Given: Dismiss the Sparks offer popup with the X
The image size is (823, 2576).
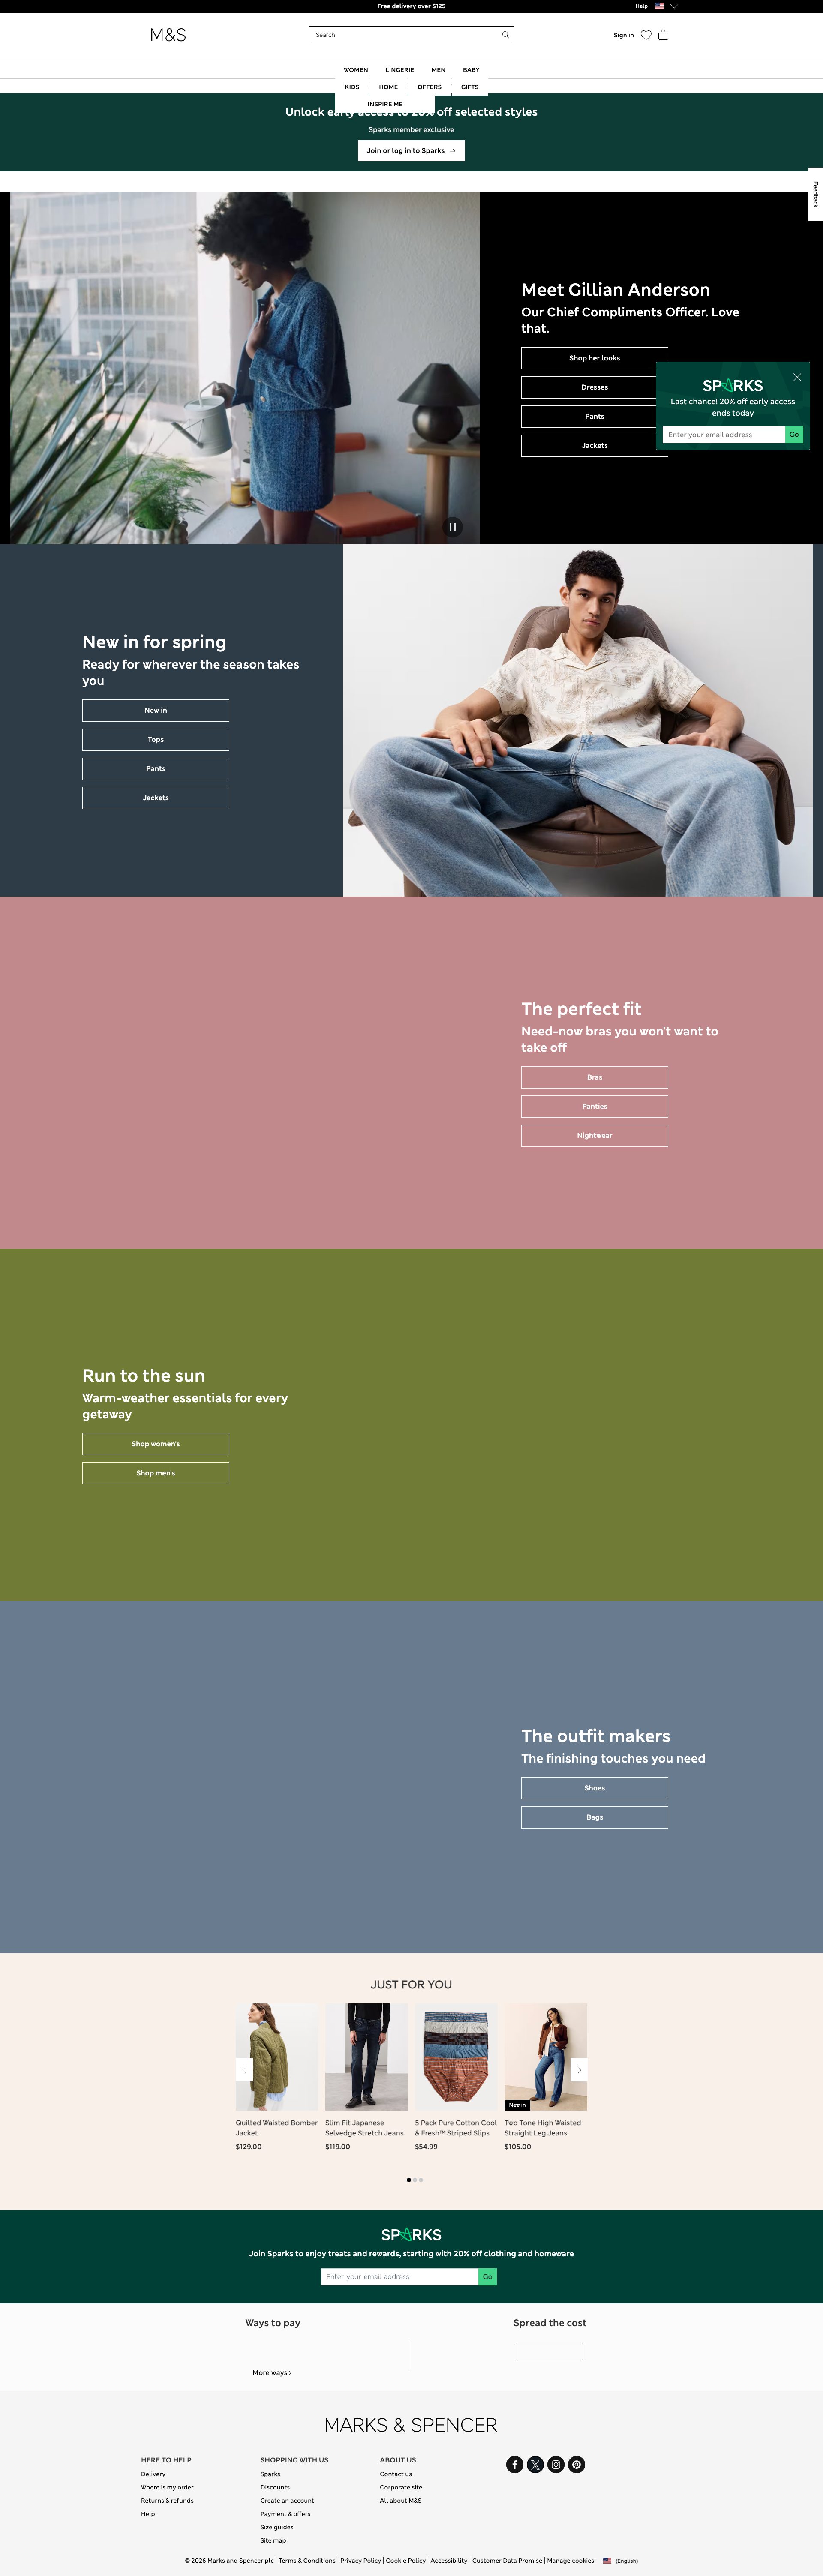Looking at the screenshot, I should point(797,377).
